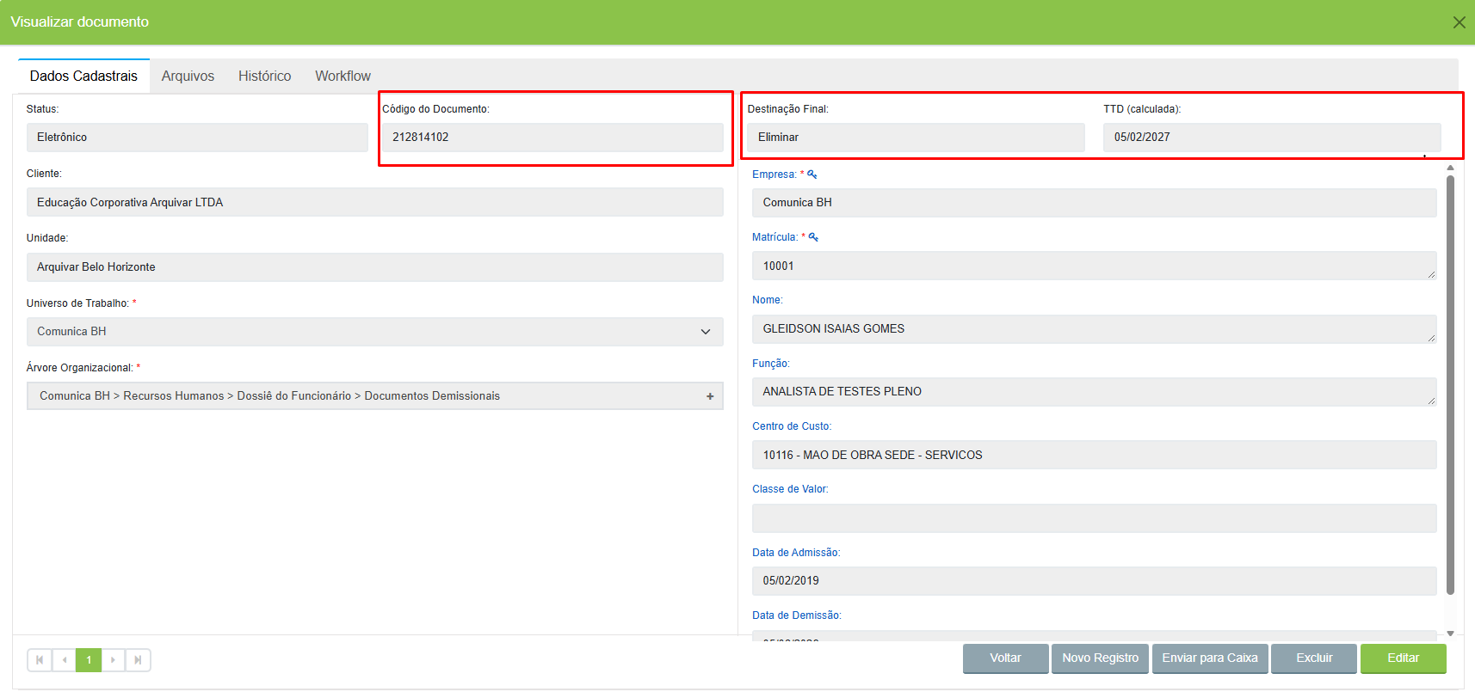
Task: Go to previous page in pager
Action: (65, 660)
